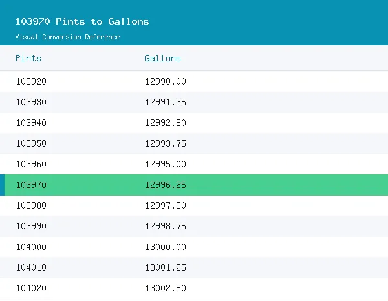Select the pints cell '104000'
388x301 pixels.
tap(31, 247)
